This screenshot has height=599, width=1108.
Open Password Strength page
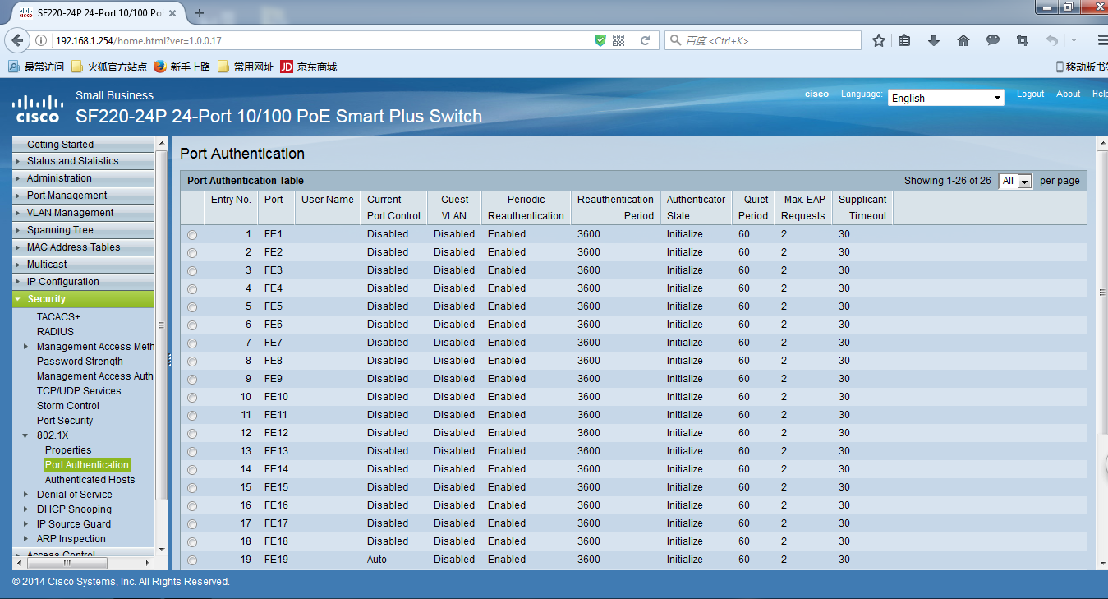point(80,362)
